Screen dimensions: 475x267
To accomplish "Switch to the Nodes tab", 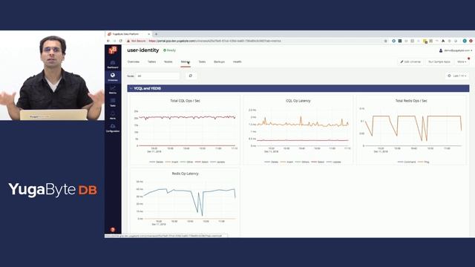I will pyautogui.click(x=168, y=62).
